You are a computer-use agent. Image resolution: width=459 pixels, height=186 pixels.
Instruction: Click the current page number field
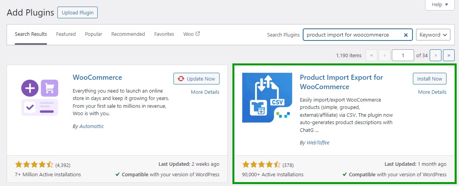[403, 55]
